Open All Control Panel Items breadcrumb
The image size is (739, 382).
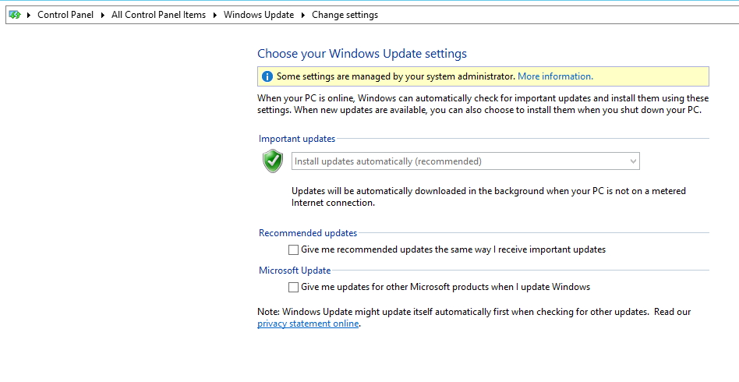point(158,15)
